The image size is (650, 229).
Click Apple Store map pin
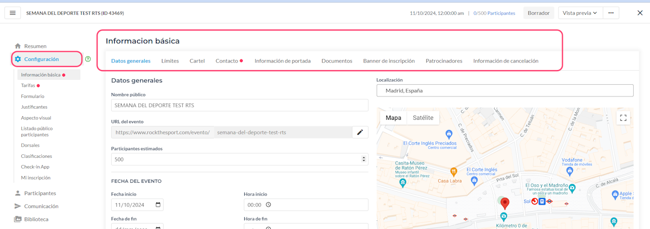tap(615, 194)
